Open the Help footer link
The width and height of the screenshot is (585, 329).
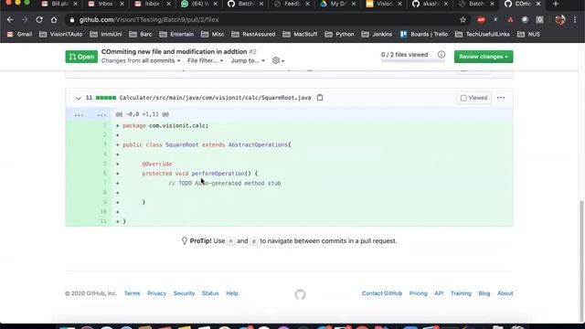(232, 293)
